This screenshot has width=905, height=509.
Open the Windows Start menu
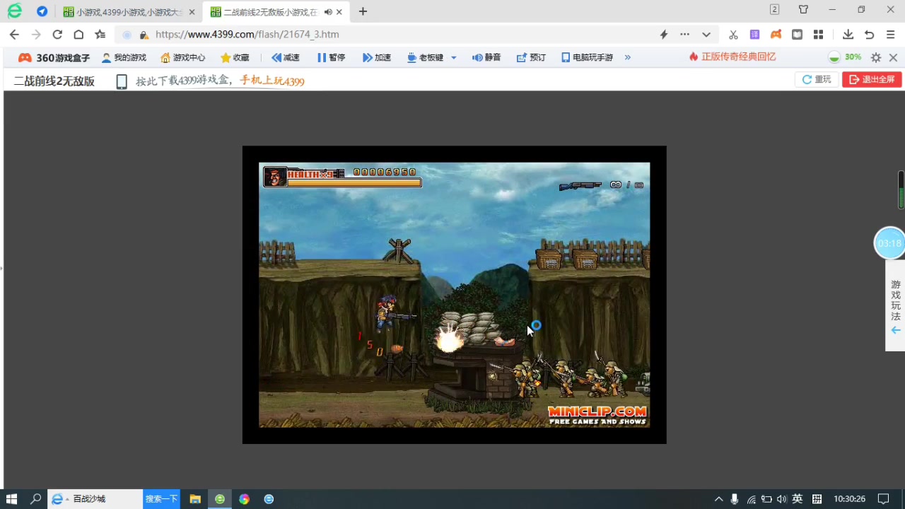pyautogui.click(x=11, y=499)
